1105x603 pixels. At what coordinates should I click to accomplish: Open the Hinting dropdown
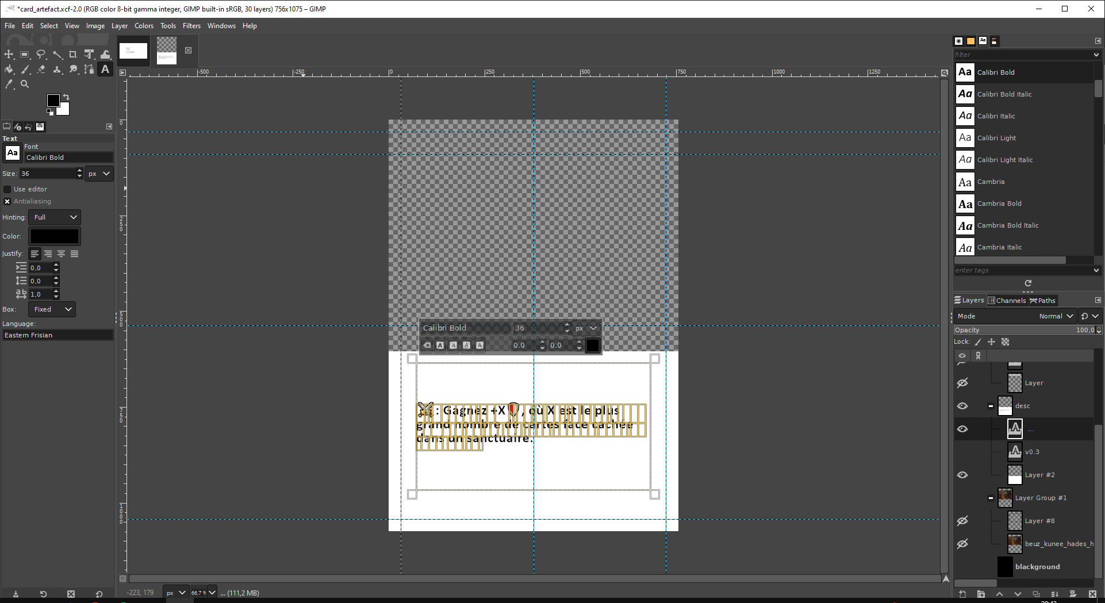point(55,217)
